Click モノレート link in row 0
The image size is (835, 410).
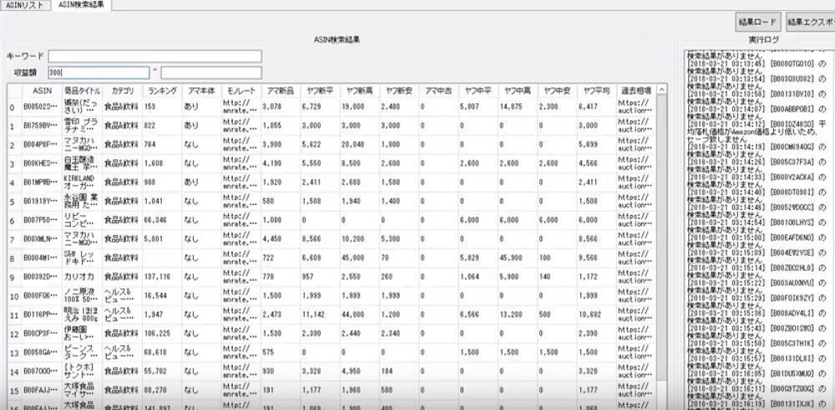[x=241, y=107]
